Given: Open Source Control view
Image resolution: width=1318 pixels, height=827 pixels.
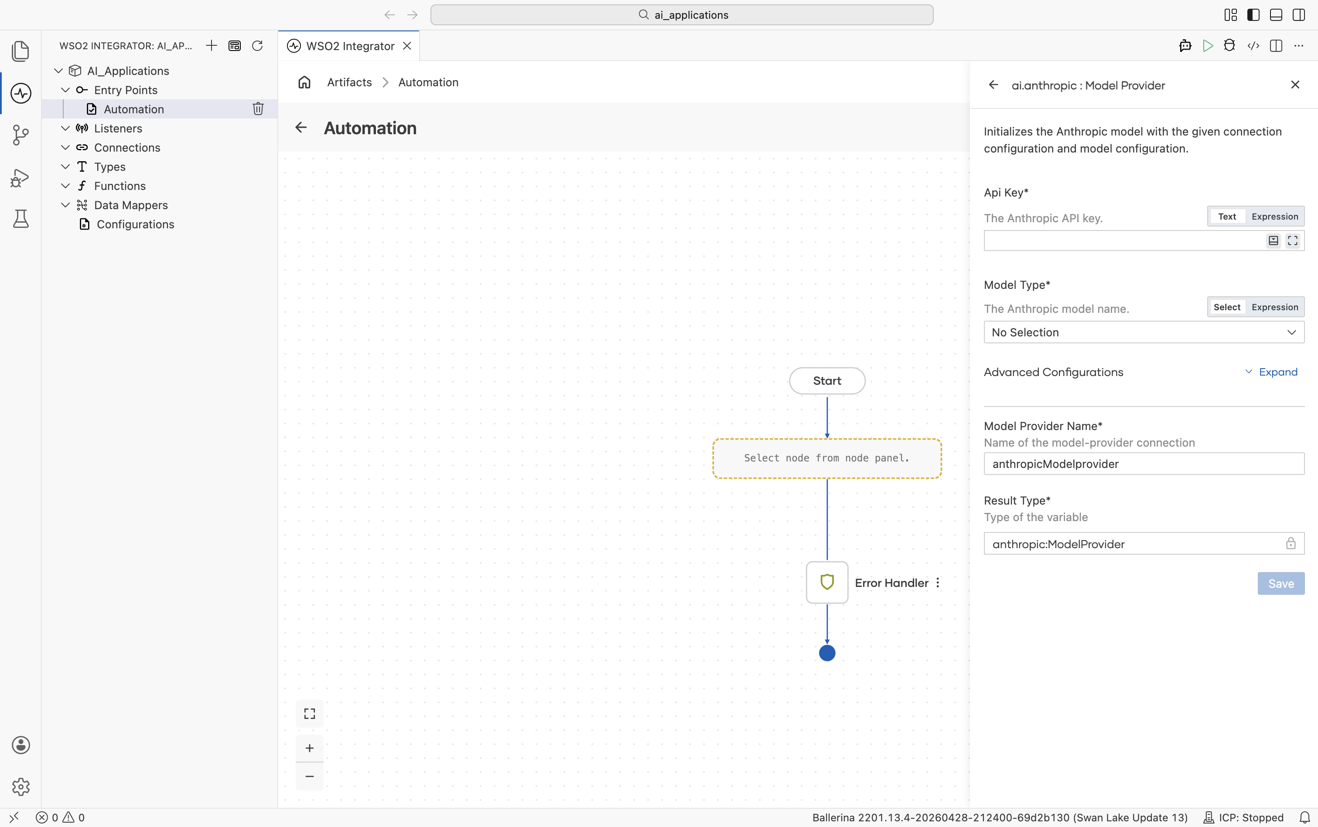Looking at the screenshot, I should (x=21, y=135).
